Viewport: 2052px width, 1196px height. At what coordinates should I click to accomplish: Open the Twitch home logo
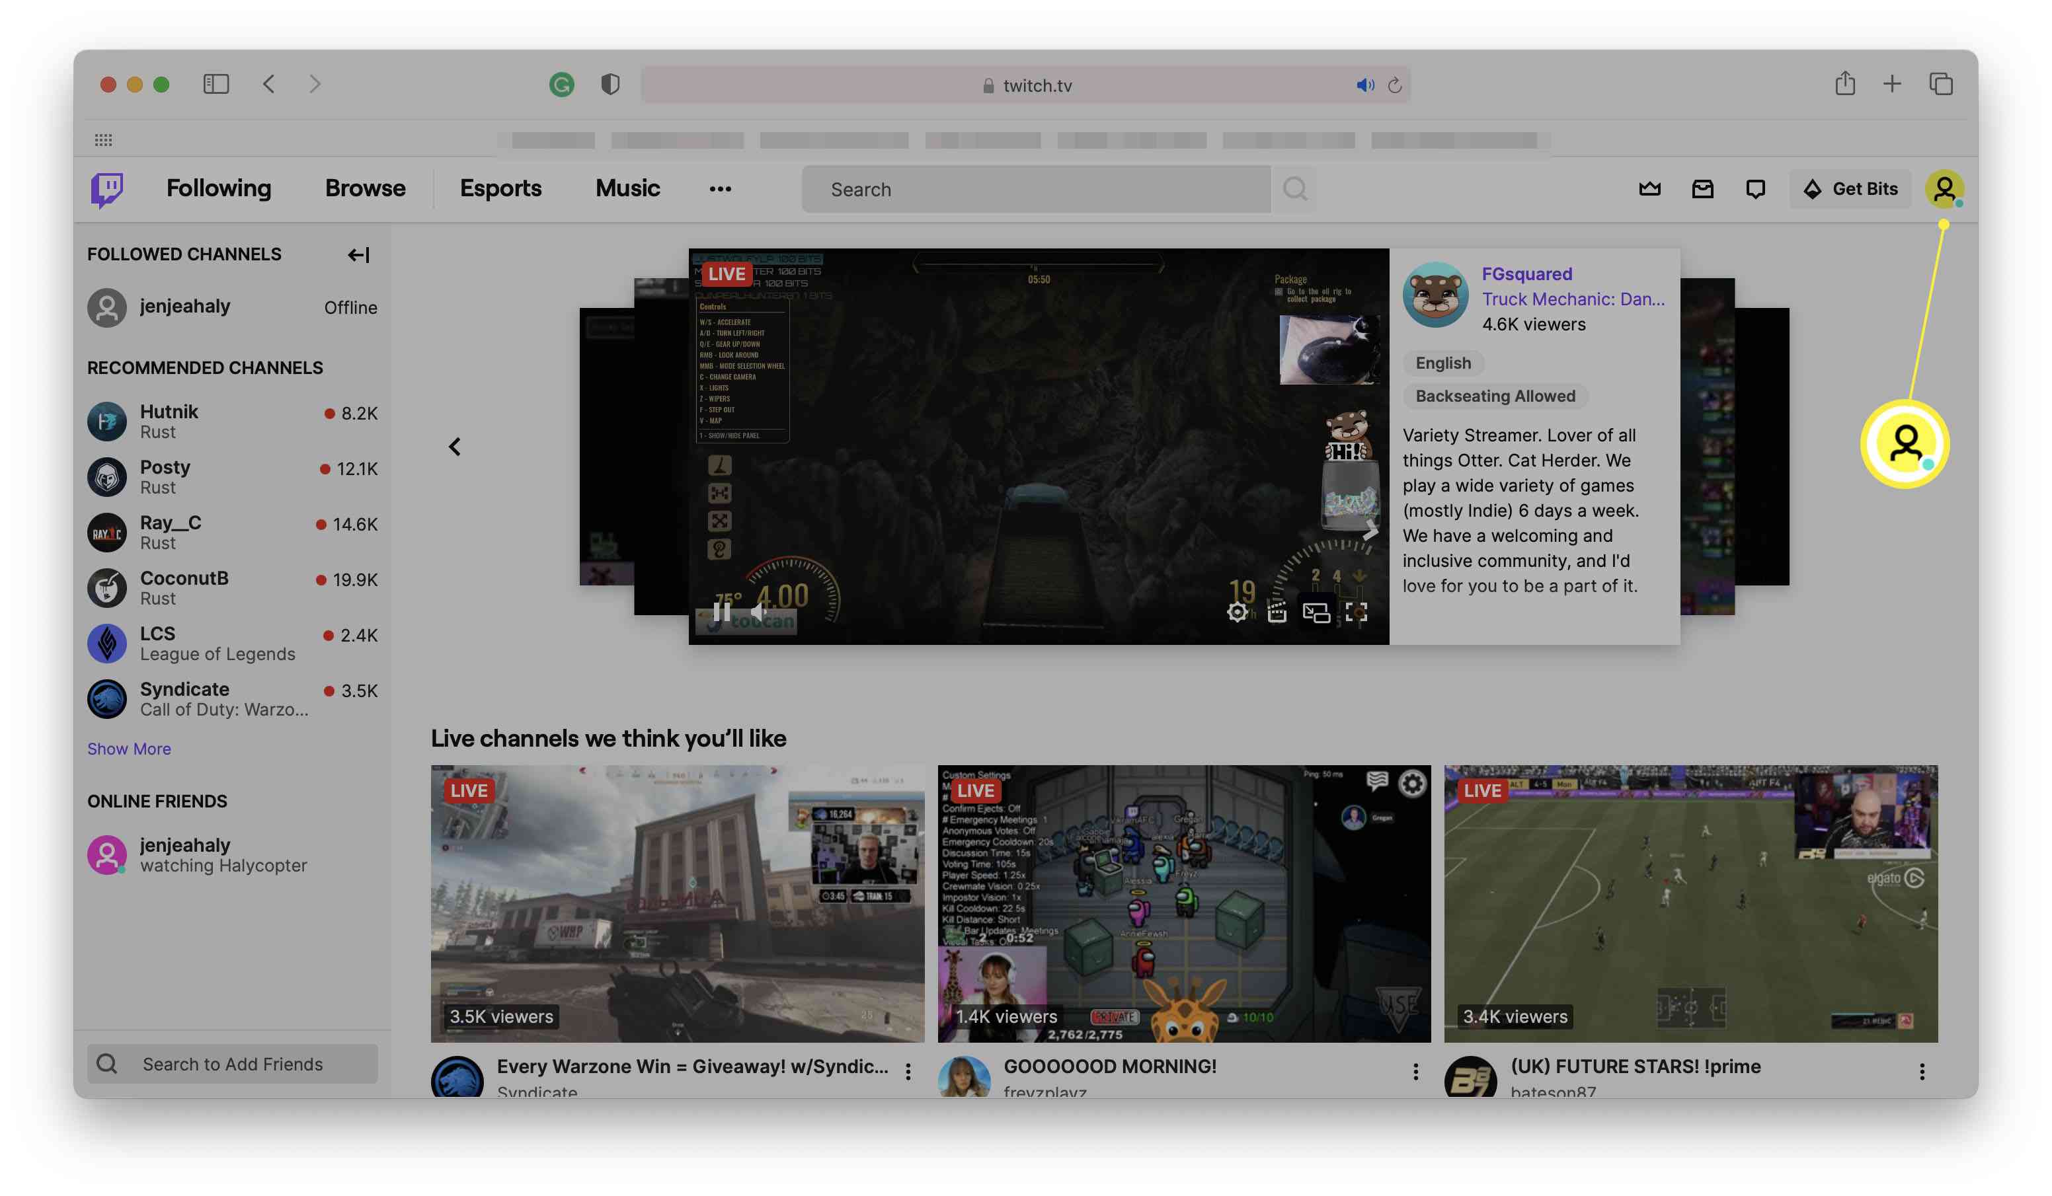tap(106, 189)
